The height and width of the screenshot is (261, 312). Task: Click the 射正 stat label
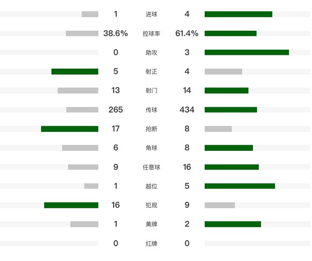click(x=151, y=71)
